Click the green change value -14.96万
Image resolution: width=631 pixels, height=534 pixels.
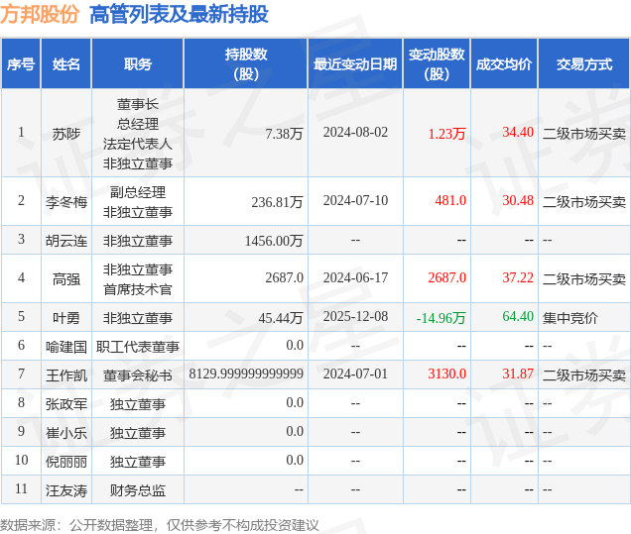click(441, 318)
